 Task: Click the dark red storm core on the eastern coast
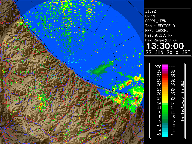click(136, 98)
